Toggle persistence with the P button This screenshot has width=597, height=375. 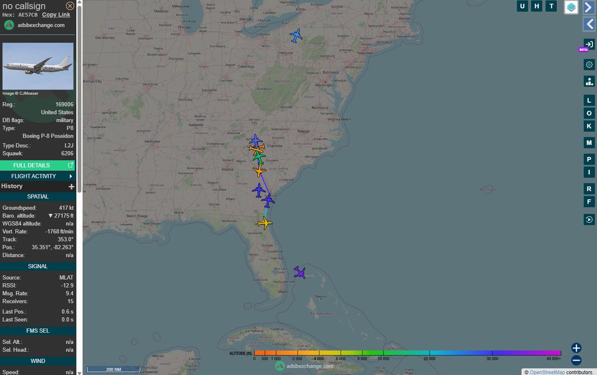[589, 159]
